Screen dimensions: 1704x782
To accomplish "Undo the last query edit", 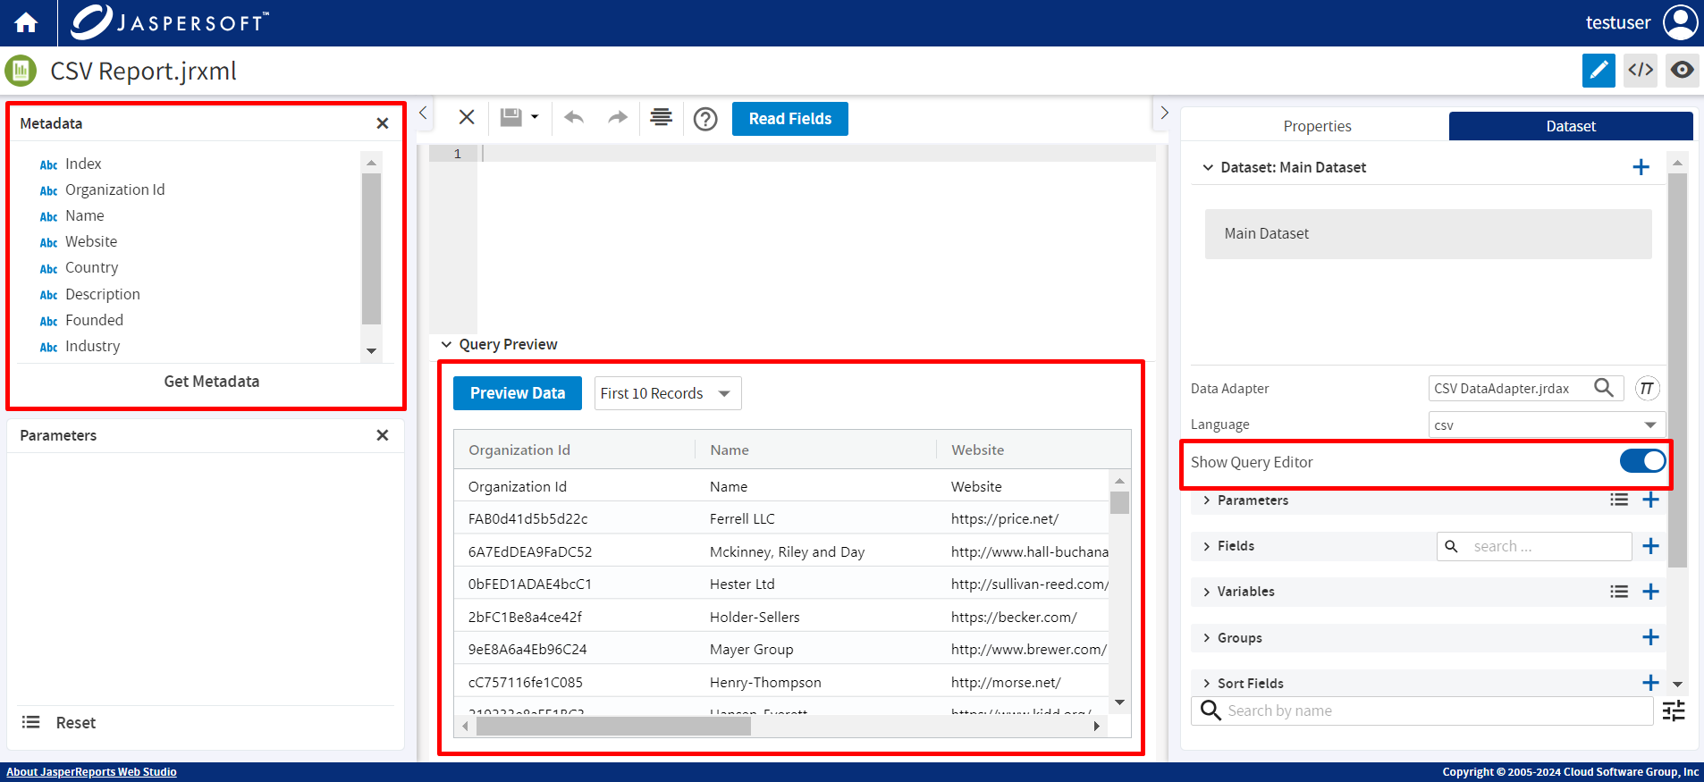I will click(574, 117).
